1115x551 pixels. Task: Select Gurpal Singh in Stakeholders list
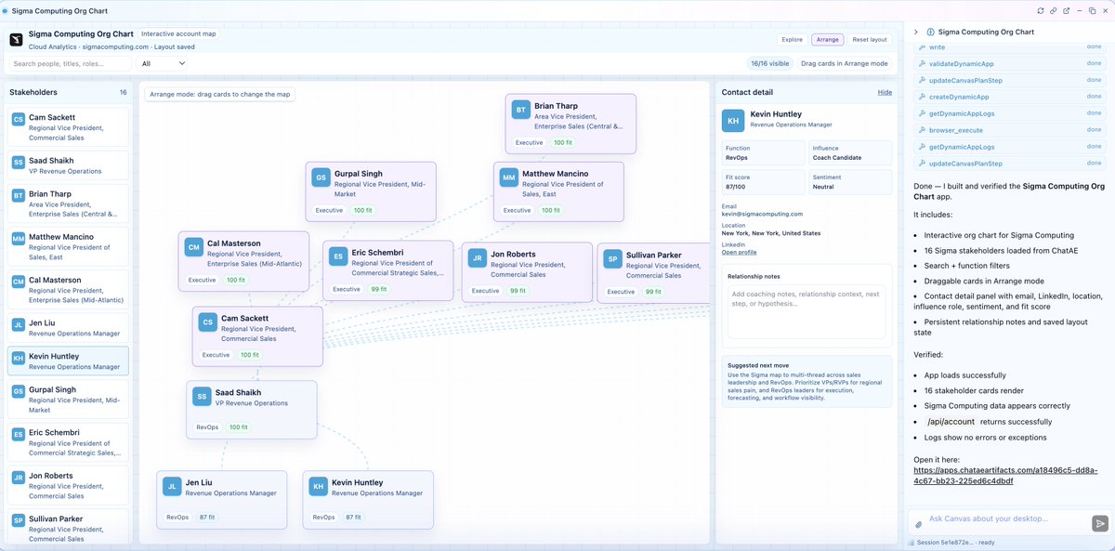pos(68,400)
